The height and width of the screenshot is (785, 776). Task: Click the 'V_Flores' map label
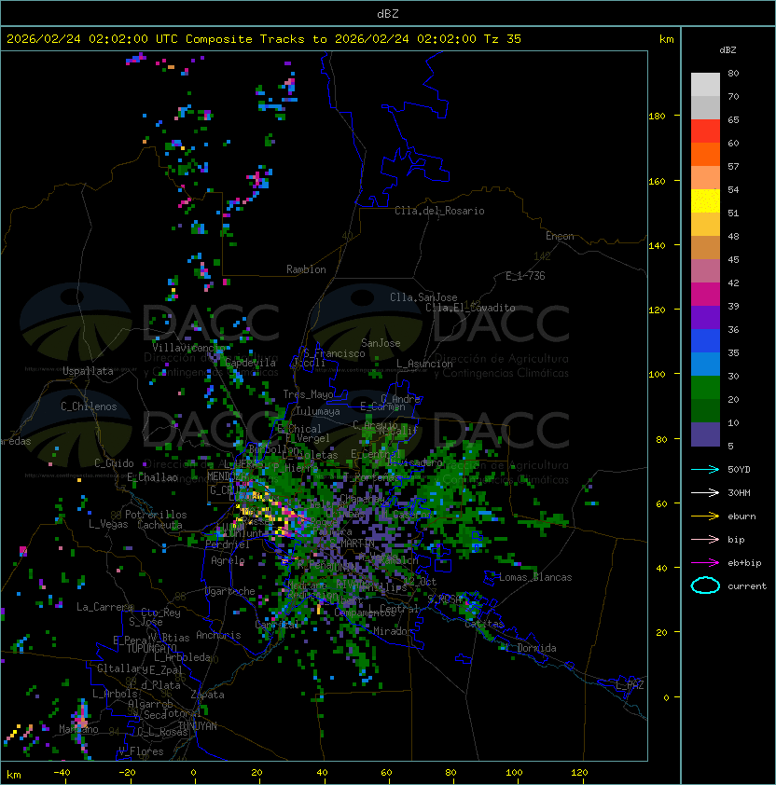[141, 751]
